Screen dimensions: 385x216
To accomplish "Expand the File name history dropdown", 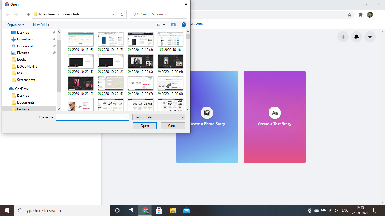I will (x=127, y=117).
